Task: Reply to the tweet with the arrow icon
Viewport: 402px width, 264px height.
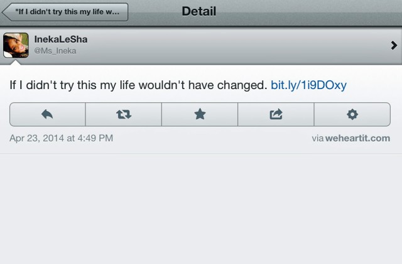Action: [x=47, y=114]
